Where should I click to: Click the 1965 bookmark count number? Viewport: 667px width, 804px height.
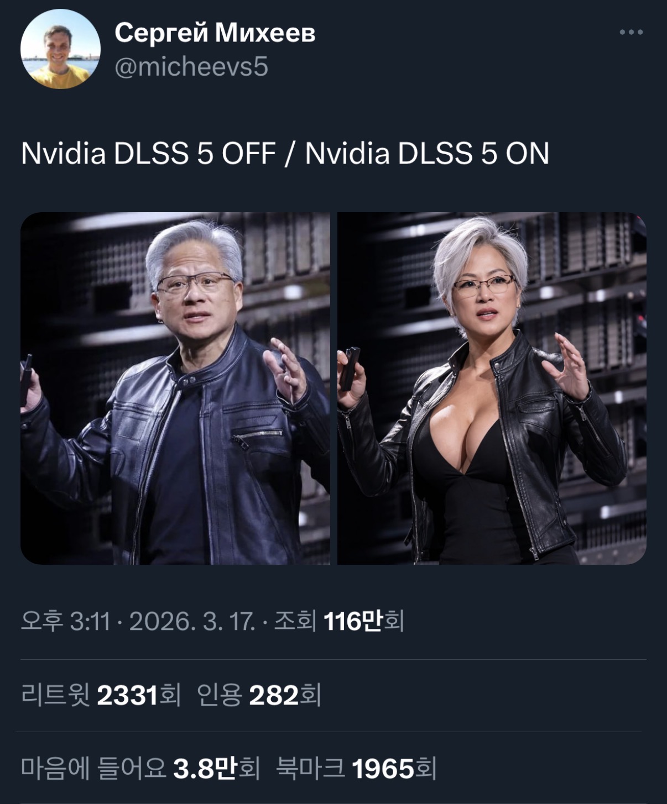(383, 769)
